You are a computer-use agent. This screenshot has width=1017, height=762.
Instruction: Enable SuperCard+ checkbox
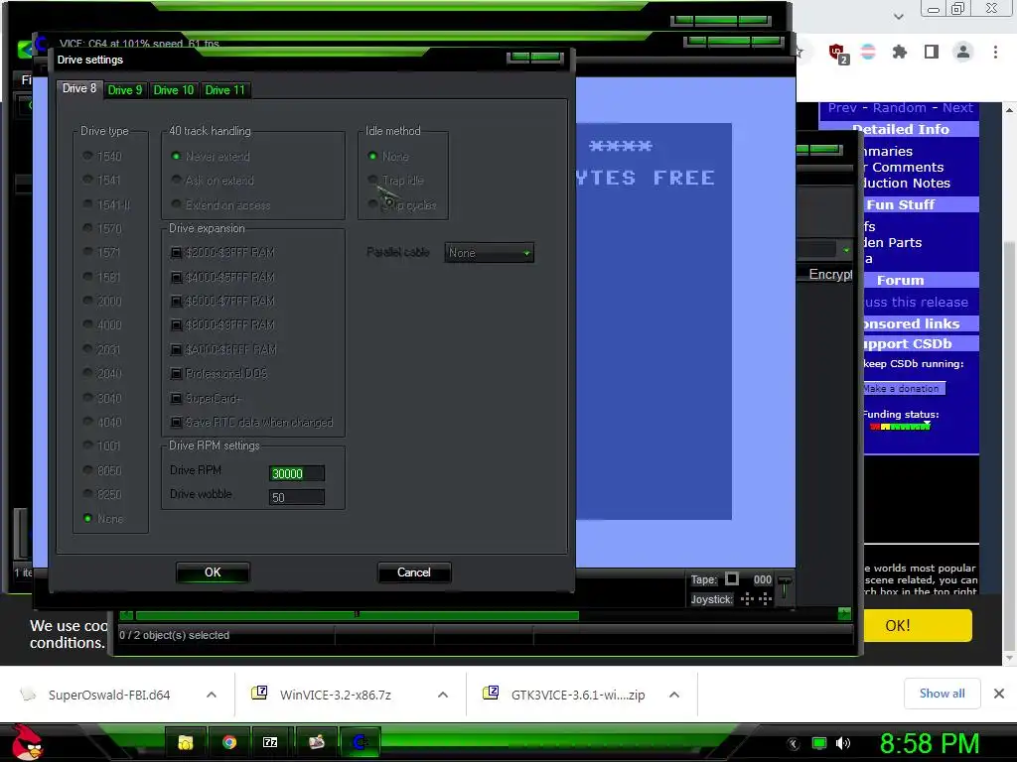[205, 399]
